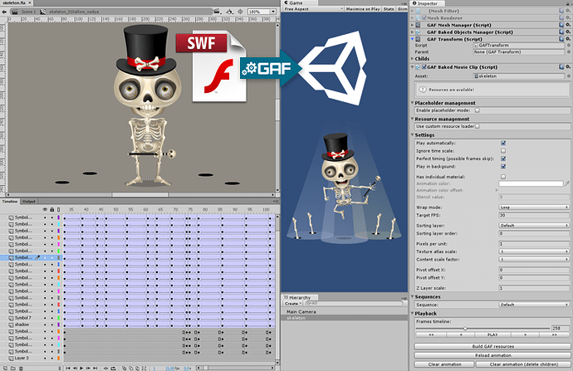The height and width of the screenshot is (371, 573).
Task: Open gear menu for Mesh Filter component
Action: point(568,11)
